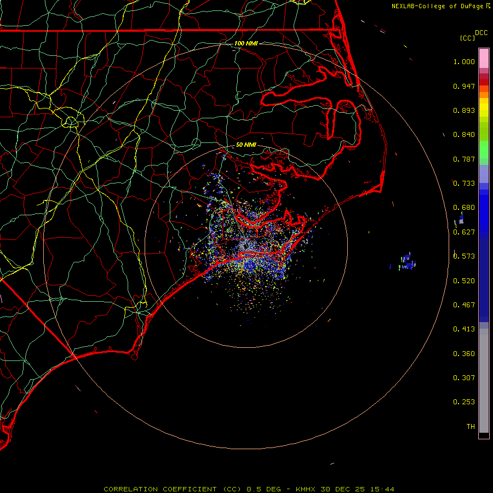Image resolution: width=493 pixels, height=493 pixels.
Task: Click the 0.947 legend value
Action: [x=464, y=86]
